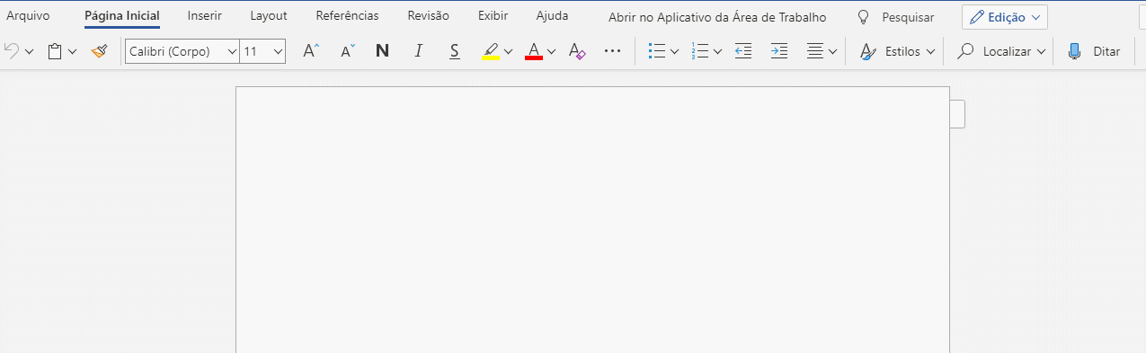Open the Edição mode dropdown
The image size is (1146, 353).
[x=1004, y=17]
